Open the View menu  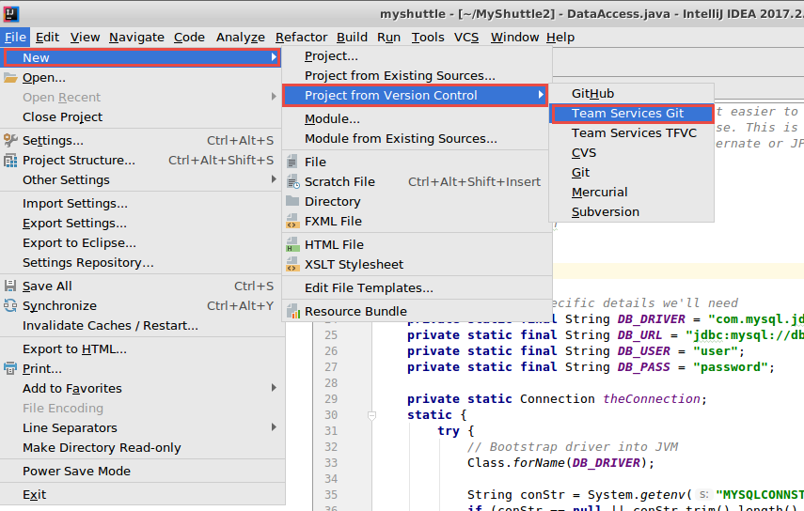(x=86, y=38)
